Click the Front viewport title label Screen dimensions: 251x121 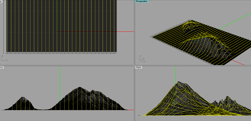tap(2, 67)
